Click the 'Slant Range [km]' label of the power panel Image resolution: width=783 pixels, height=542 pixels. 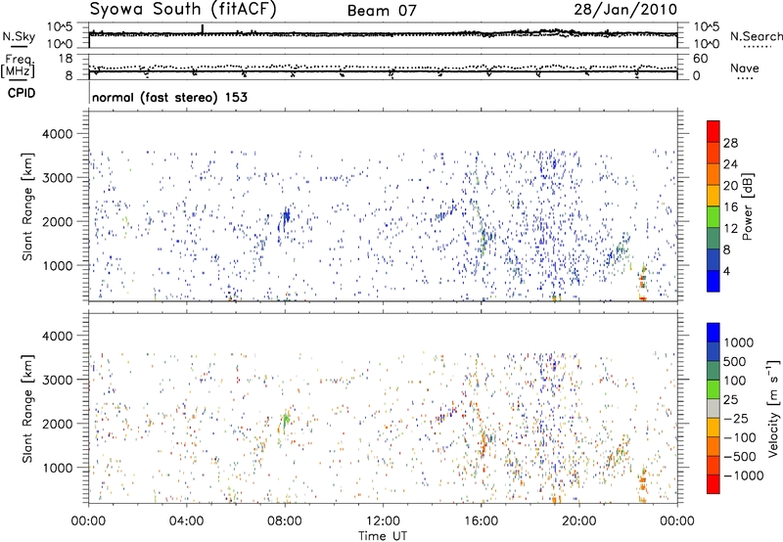click(27, 206)
